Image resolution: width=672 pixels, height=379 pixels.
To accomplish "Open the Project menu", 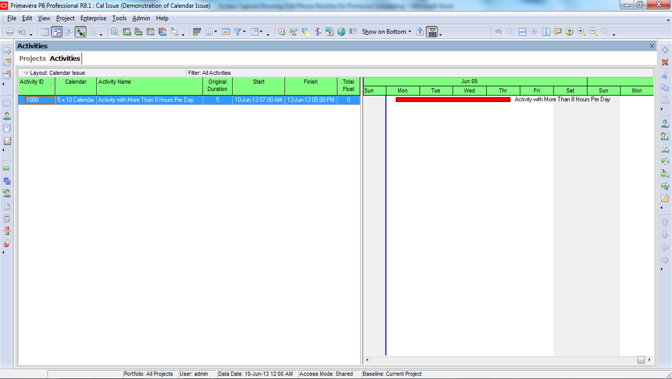I will click(65, 18).
